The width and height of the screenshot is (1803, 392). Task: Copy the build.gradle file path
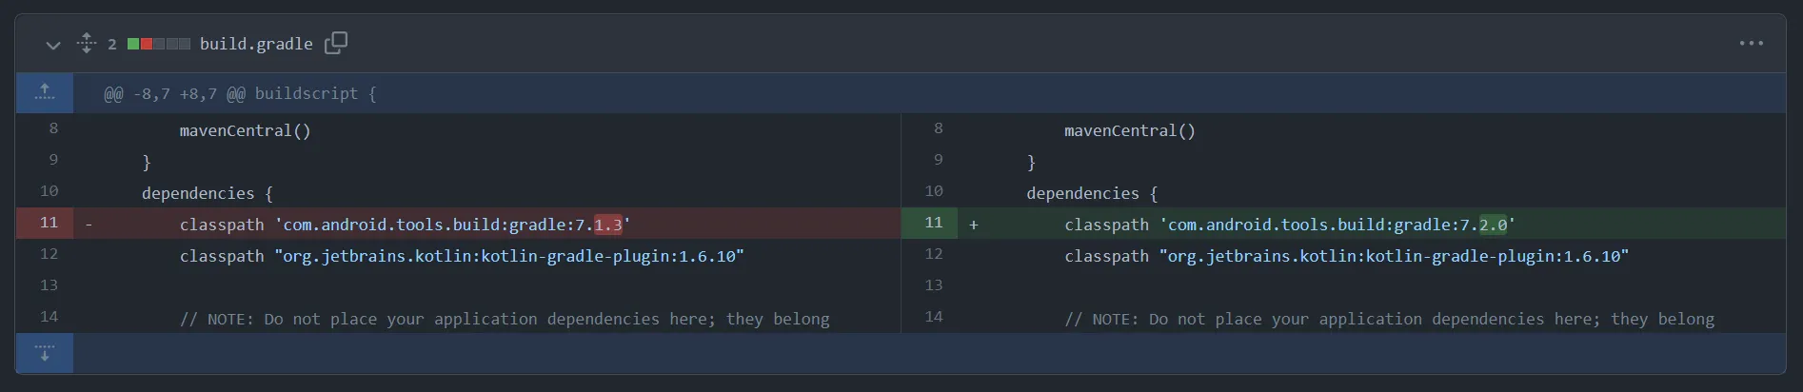tap(336, 44)
